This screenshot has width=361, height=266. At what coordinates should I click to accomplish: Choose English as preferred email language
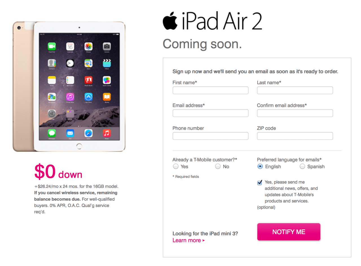tap(260, 166)
